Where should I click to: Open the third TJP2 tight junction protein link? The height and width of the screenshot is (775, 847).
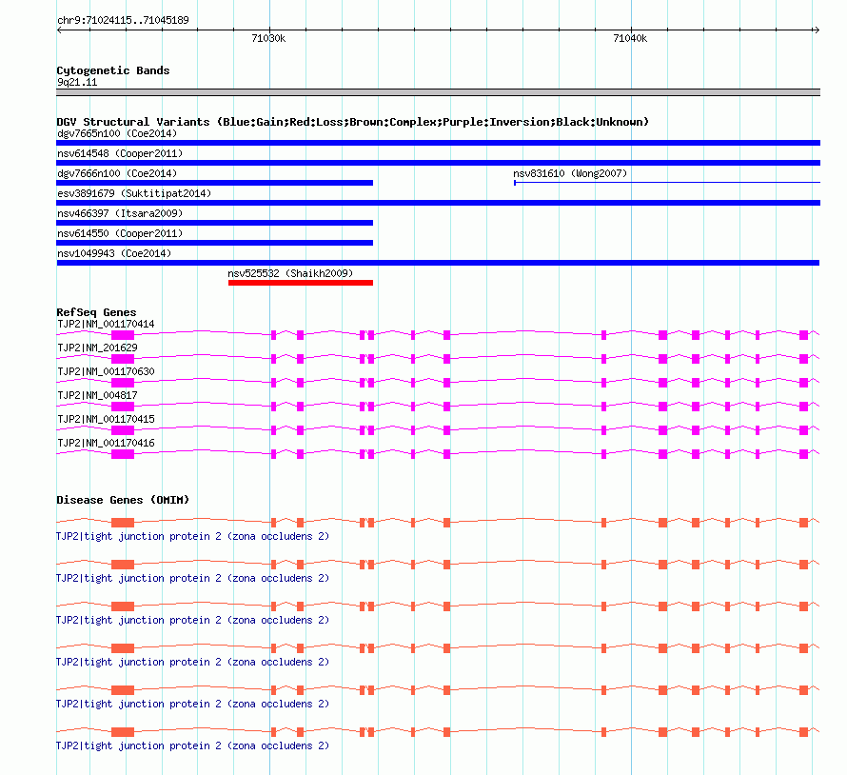point(192,621)
